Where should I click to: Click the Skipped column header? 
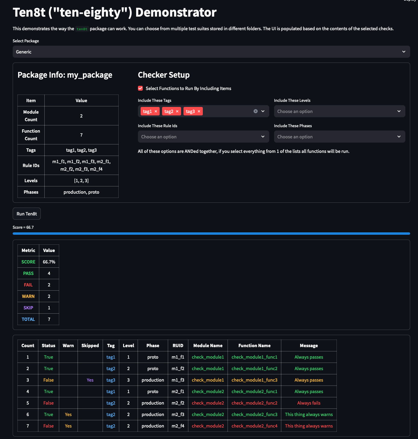tap(90, 346)
